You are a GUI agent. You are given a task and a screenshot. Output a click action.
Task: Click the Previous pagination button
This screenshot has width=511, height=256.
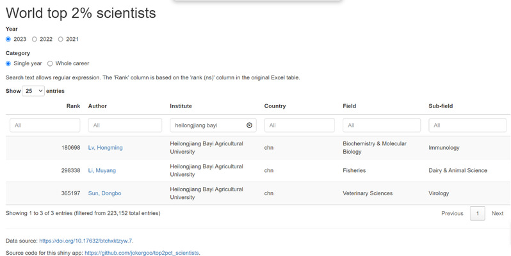click(x=452, y=213)
